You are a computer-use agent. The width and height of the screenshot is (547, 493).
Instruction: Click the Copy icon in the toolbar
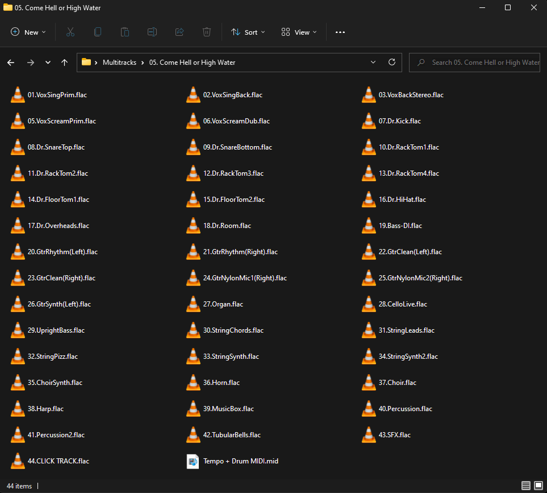(98, 32)
